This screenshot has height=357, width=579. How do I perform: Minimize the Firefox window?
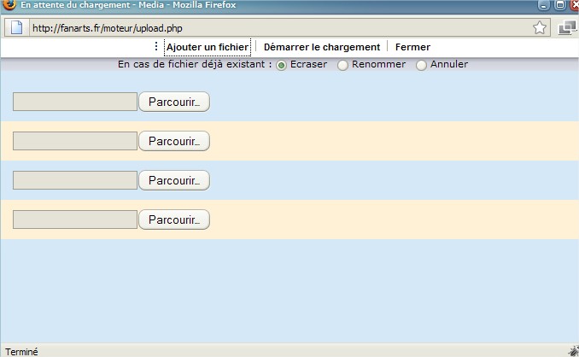tap(543, 5)
